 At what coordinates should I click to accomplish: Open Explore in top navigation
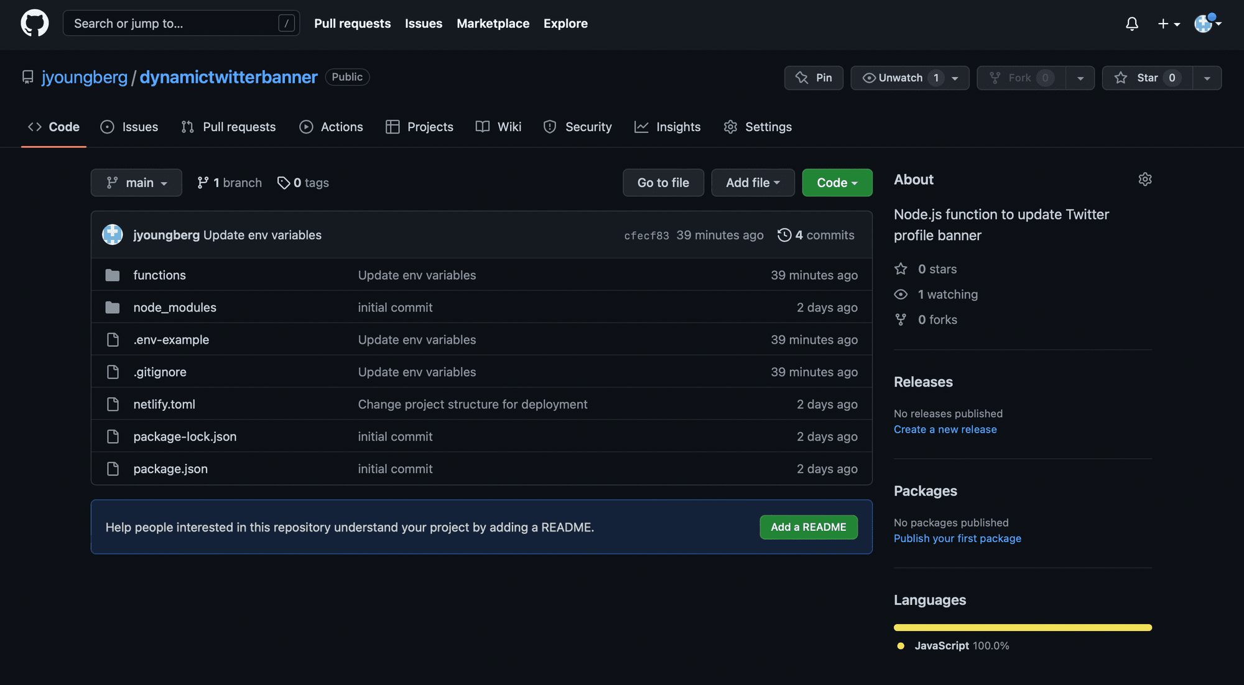[x=565, y=24]
